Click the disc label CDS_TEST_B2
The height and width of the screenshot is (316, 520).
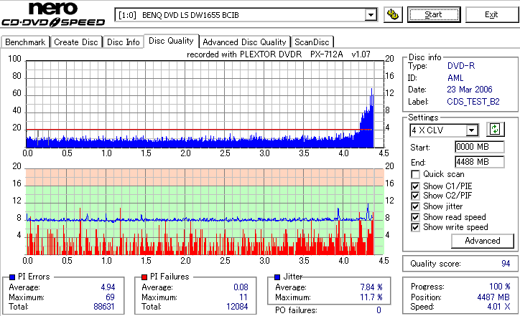pyautogui.click(x=473, y=102)
